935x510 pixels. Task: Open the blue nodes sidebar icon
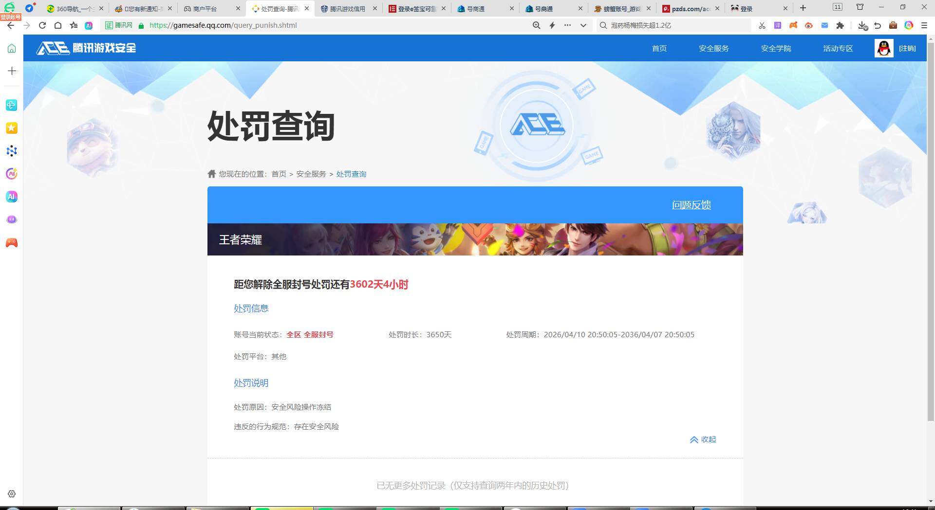tap(12, 151)
